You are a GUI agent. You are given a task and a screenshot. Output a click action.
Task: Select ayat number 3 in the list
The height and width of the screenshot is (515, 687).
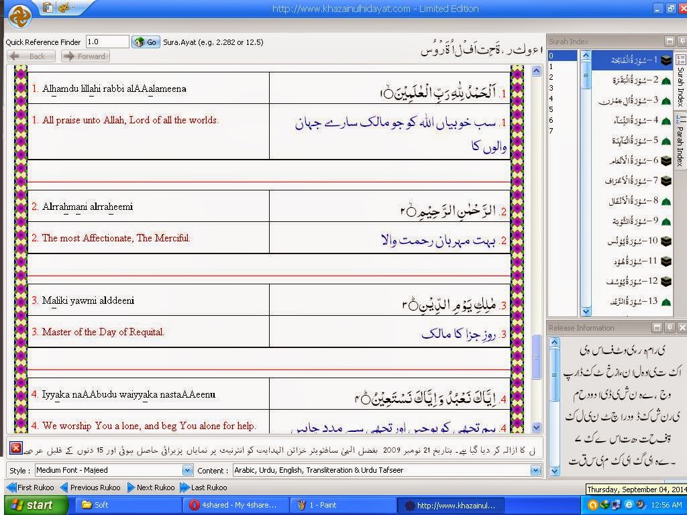click(x=562, y=88)
